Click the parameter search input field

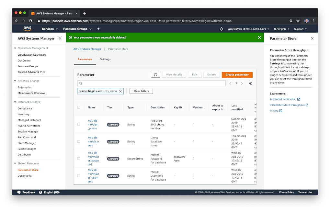click(x=152, y=83)
